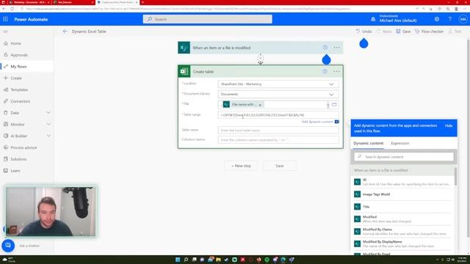Switch to the Test_Data browser tab
This screenshot has width=470, height=264.
(x=73, y=2)
